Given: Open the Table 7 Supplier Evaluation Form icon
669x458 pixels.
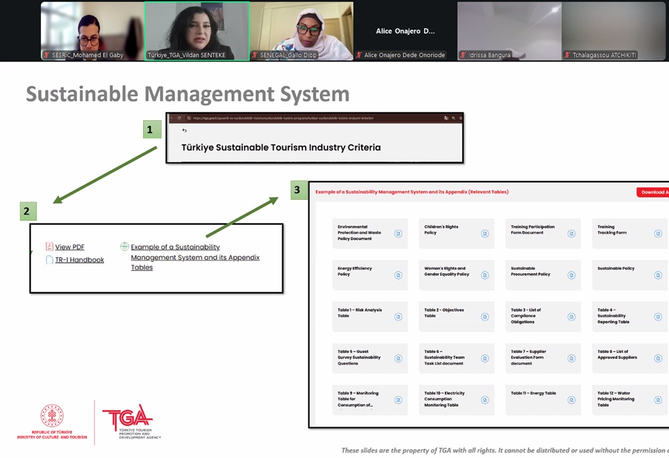Looking at the screenshot, I should (x=571, y=358).
